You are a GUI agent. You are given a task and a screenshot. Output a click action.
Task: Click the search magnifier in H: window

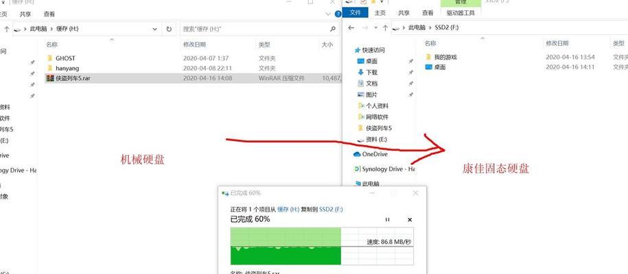pyautogui.click(x=332, y=29)
